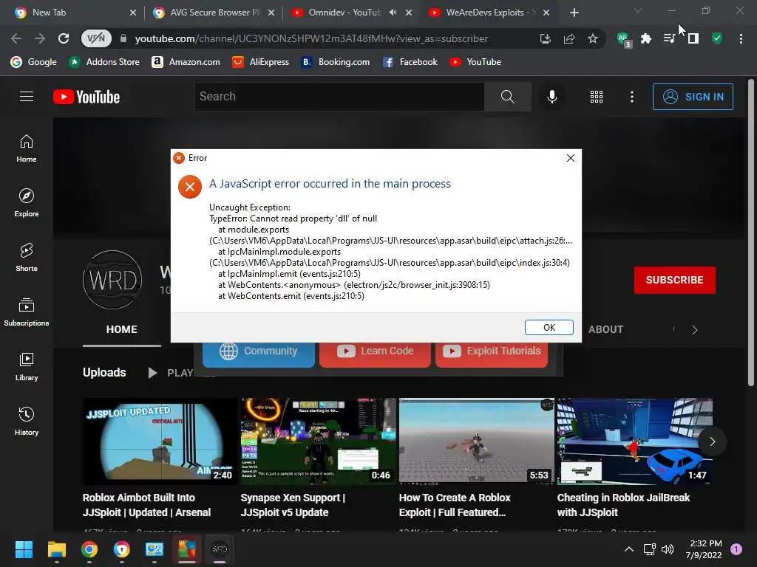
Task: Open the Amazon.com bookmark
Action: pos(186,62)
